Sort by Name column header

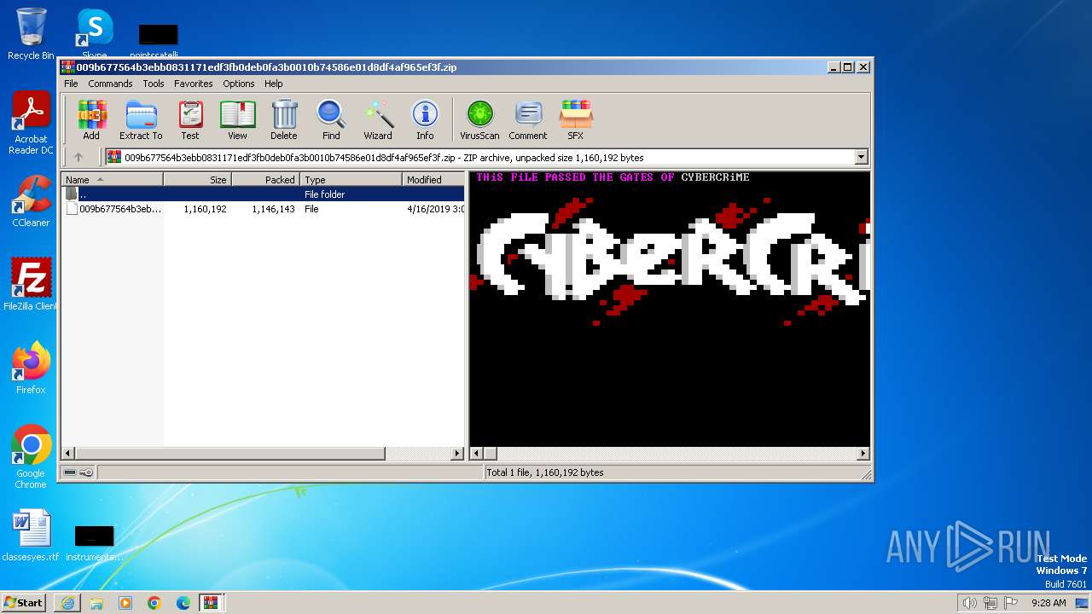point(112,179)
